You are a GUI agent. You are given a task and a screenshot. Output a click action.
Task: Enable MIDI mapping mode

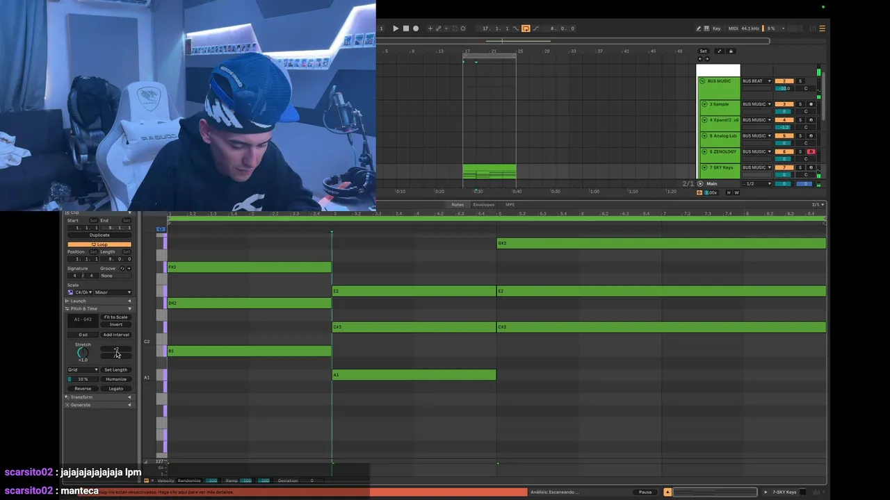point(734,28)
